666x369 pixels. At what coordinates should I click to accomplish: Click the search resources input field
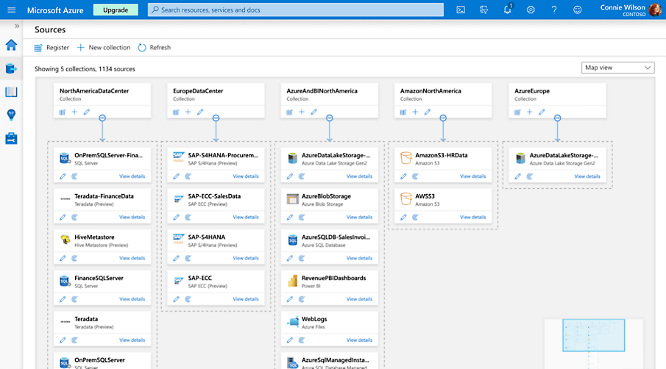pos(296,10)
